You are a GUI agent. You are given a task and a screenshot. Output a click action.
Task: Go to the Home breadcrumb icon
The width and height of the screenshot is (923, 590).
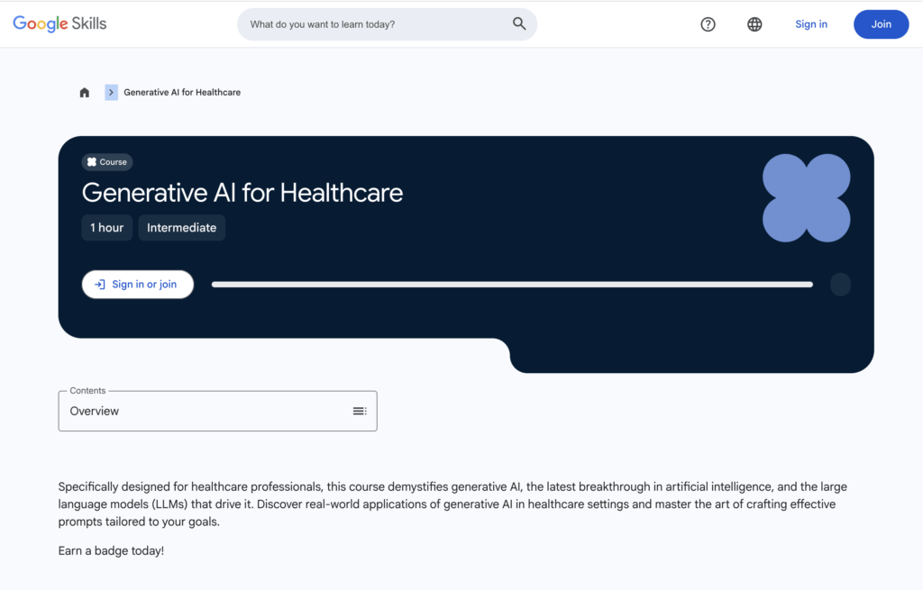click(x=85, y=92)
